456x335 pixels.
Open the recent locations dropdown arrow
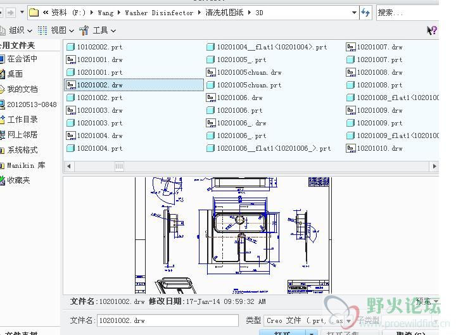click(22, 12)
